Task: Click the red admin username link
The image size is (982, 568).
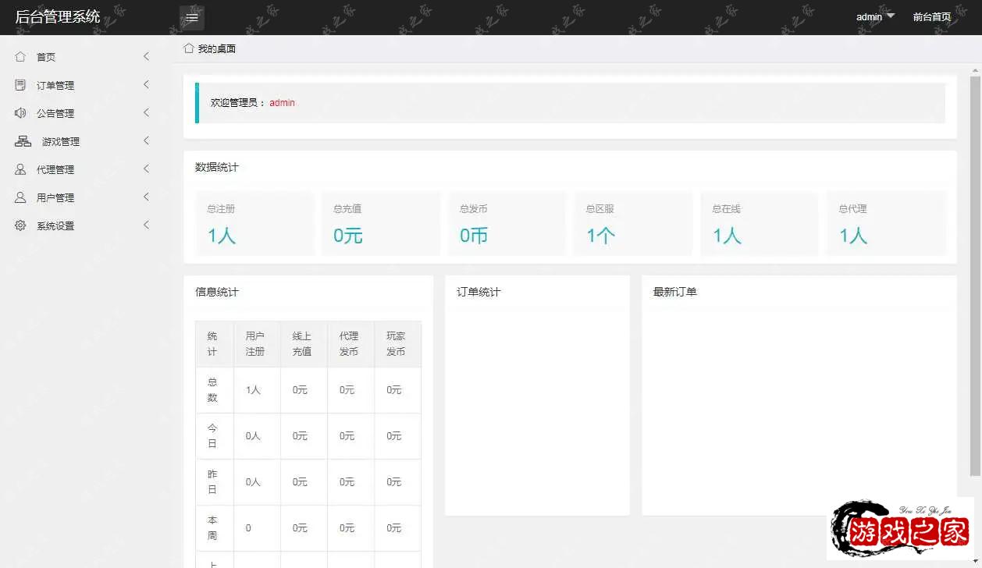Action: point(282,103)
